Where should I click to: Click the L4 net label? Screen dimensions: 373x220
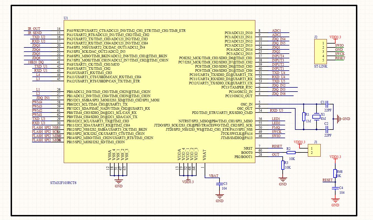(38, 75)
